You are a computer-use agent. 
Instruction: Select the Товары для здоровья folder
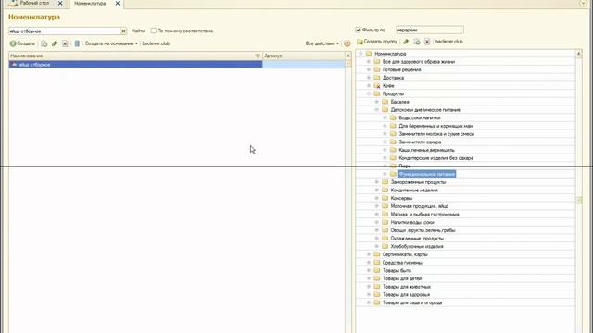tap(406, 294)
